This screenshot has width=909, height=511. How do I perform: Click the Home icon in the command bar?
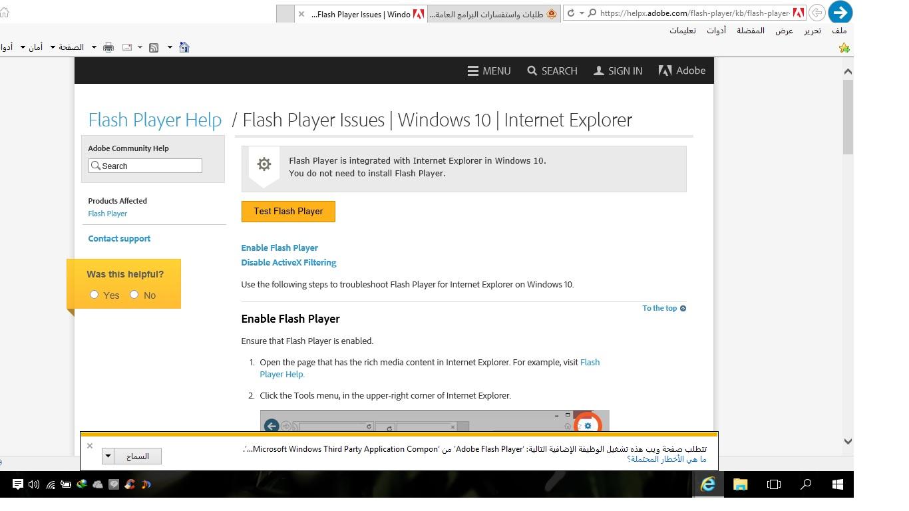pos(184,47)
